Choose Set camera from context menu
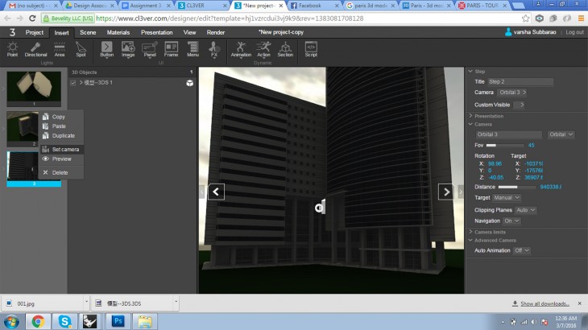Screen dimensions: 588x330 click(65, 150)
